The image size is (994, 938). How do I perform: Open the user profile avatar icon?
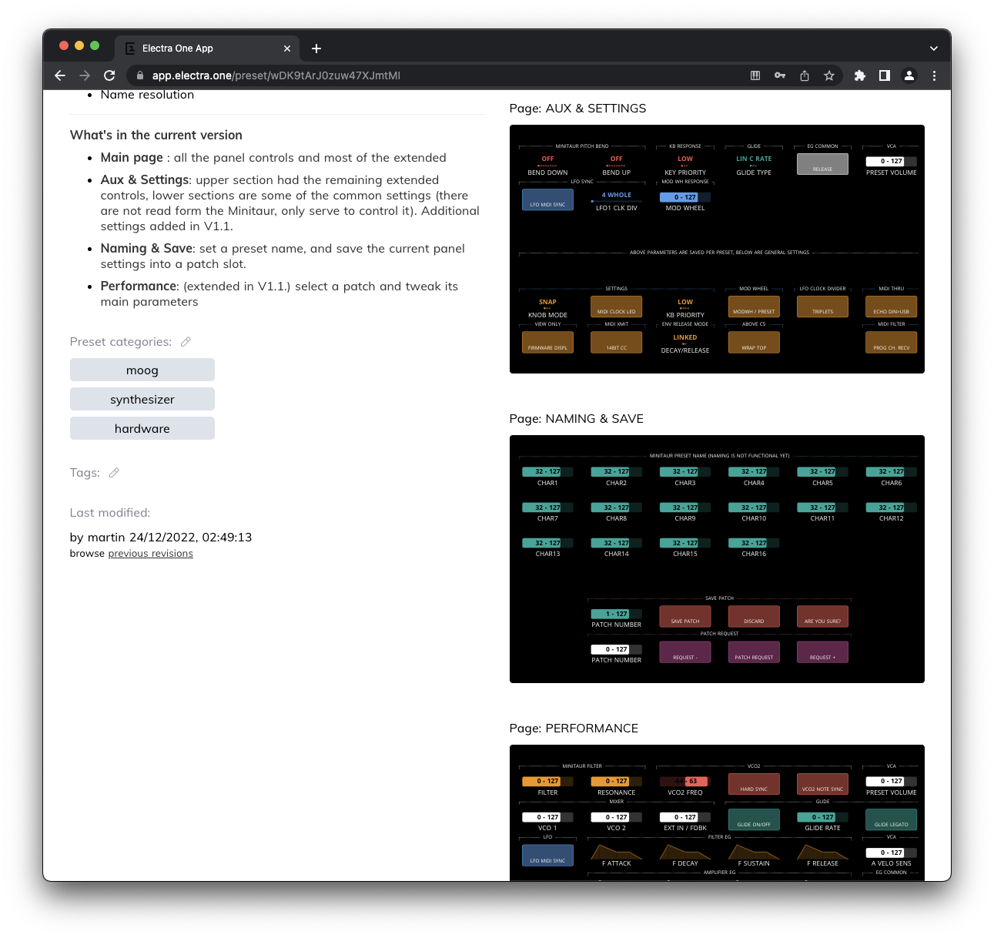coord(909,75)
